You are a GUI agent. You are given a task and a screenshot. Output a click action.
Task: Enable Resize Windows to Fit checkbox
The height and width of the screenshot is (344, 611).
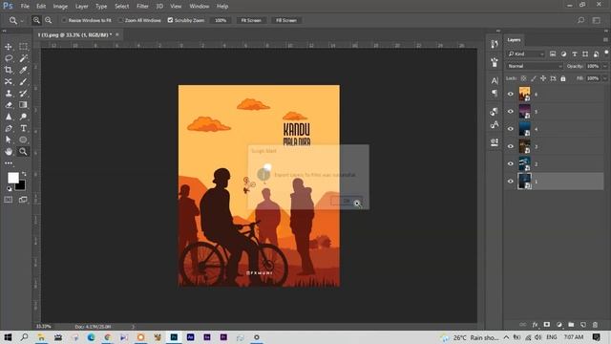[64, 20]
